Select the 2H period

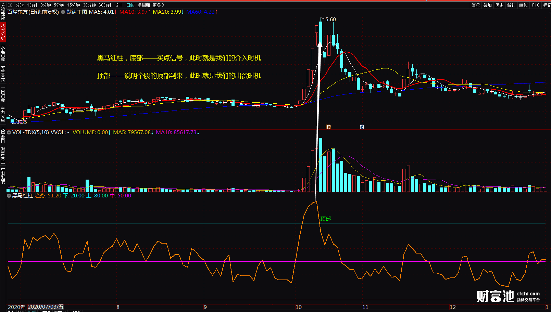pos(119,5)
